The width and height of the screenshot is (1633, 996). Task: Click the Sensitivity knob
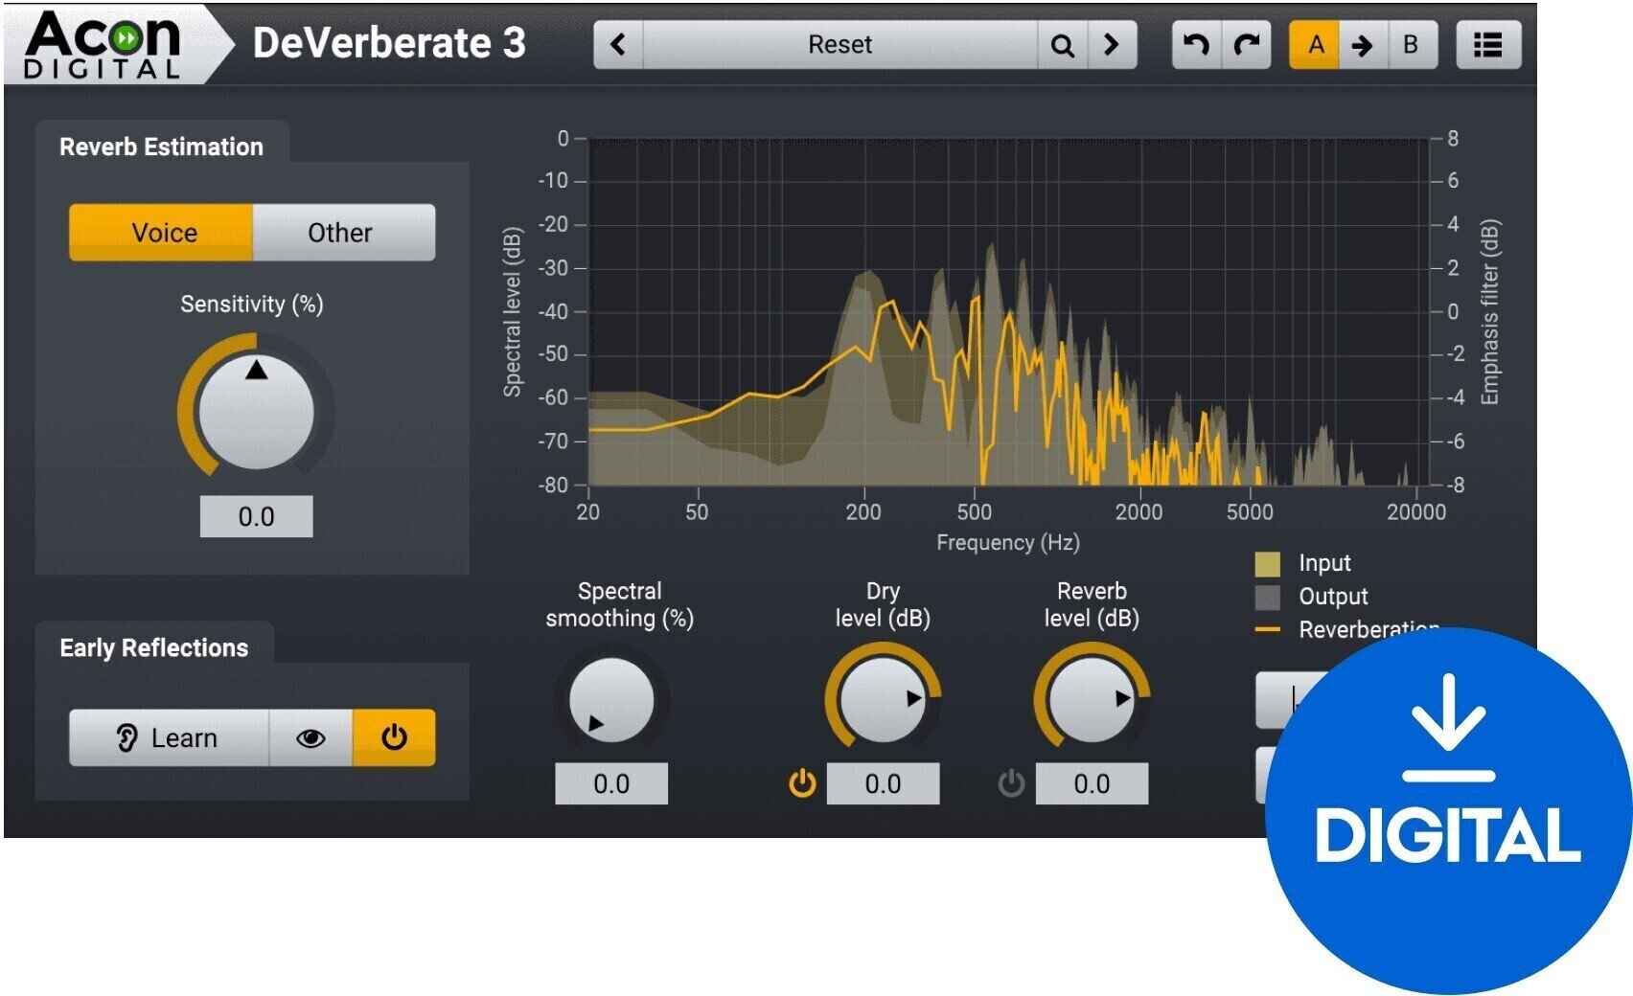point(256,412)
